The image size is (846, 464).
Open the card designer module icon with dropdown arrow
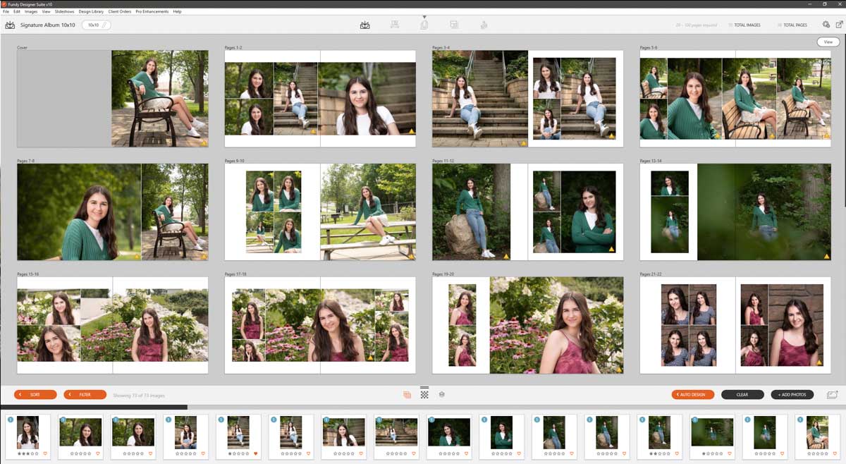tap(424, 25)
